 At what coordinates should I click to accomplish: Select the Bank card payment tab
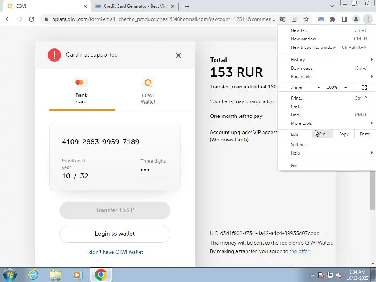pyautogui.click(x=82, y=92)
